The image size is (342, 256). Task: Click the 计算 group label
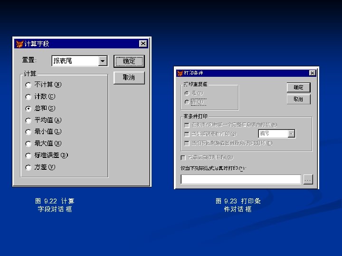click(x=30, y=73)
